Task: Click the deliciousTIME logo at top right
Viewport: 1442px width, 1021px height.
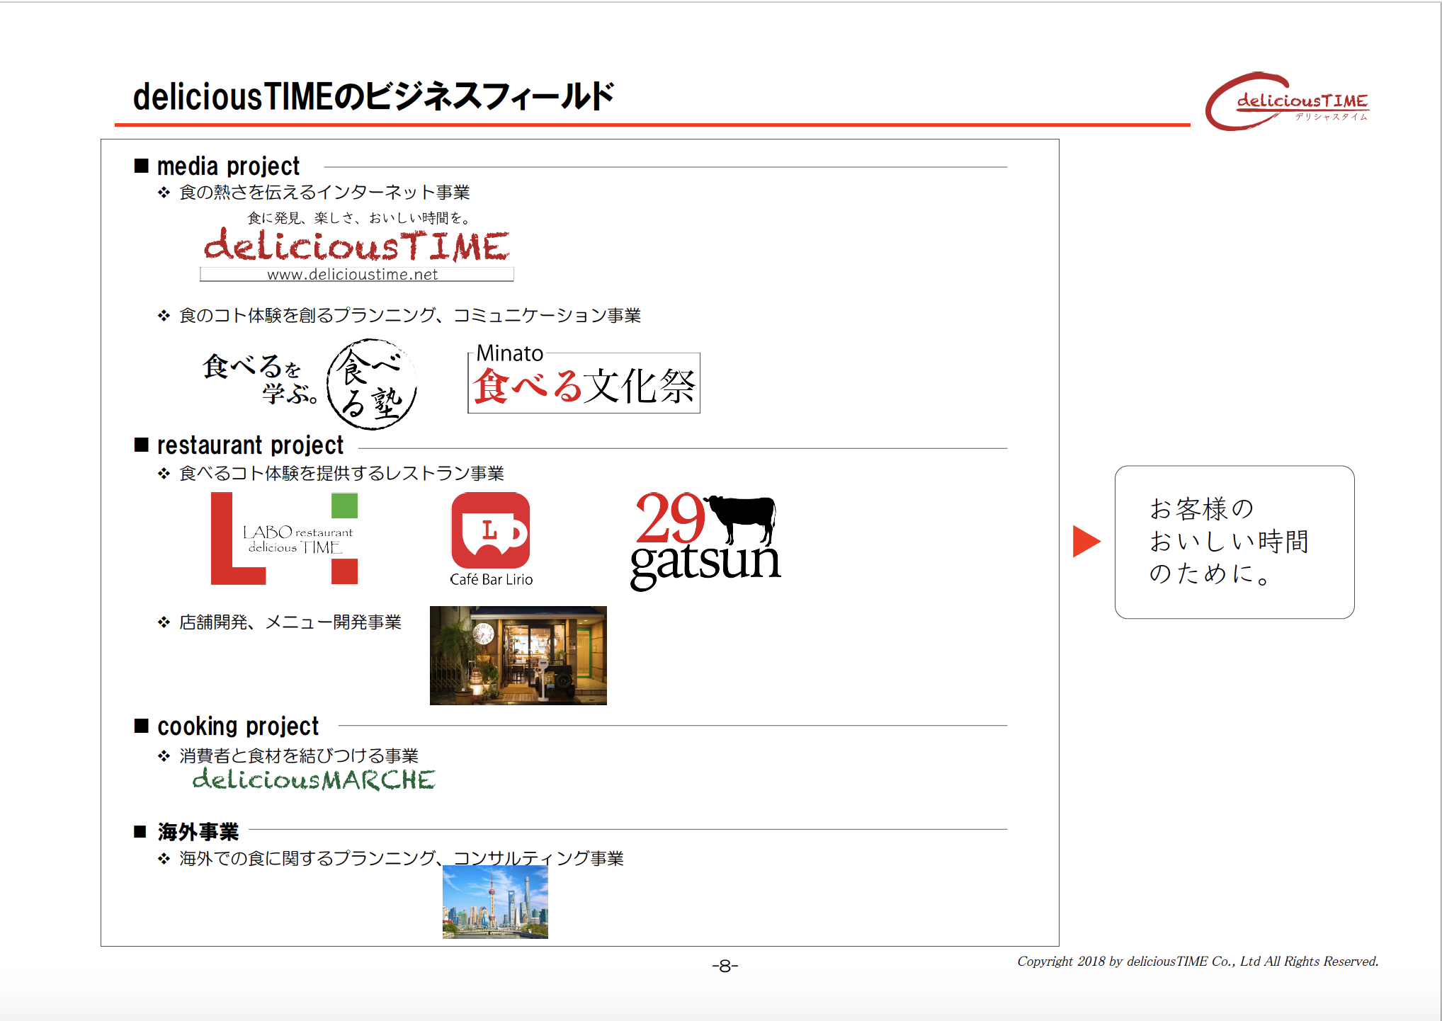Action: 1287,101
